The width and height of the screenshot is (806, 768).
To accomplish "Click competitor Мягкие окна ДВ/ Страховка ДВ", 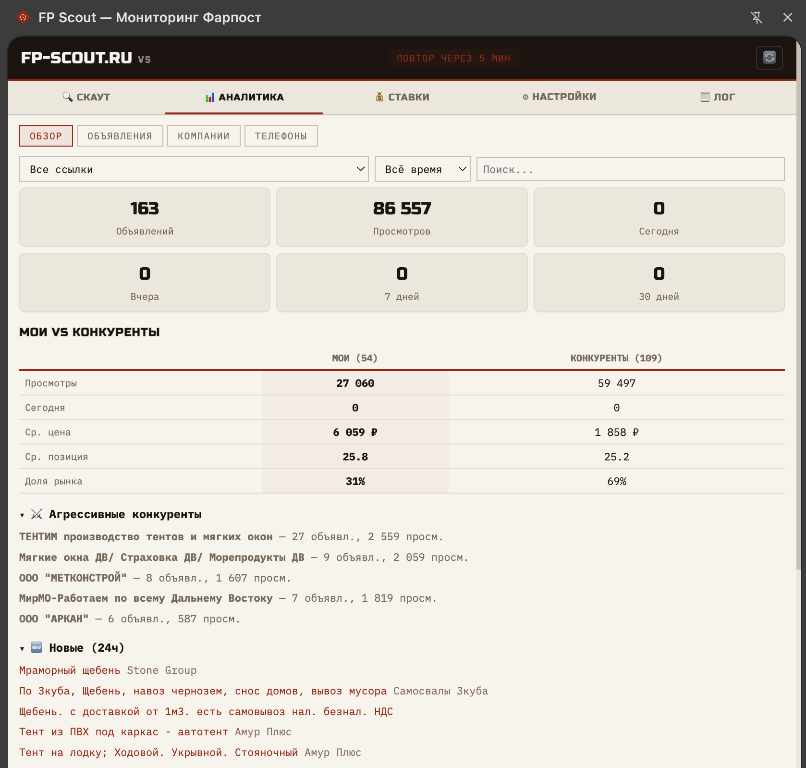I will point(161,557).
